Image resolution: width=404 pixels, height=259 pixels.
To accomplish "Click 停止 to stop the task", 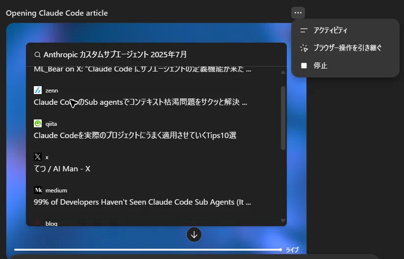I will pyautogui.click(x=345, y=66).
